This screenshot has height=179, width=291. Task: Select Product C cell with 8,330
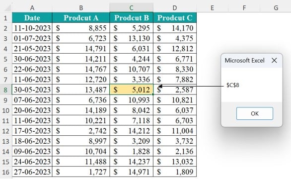175,69
